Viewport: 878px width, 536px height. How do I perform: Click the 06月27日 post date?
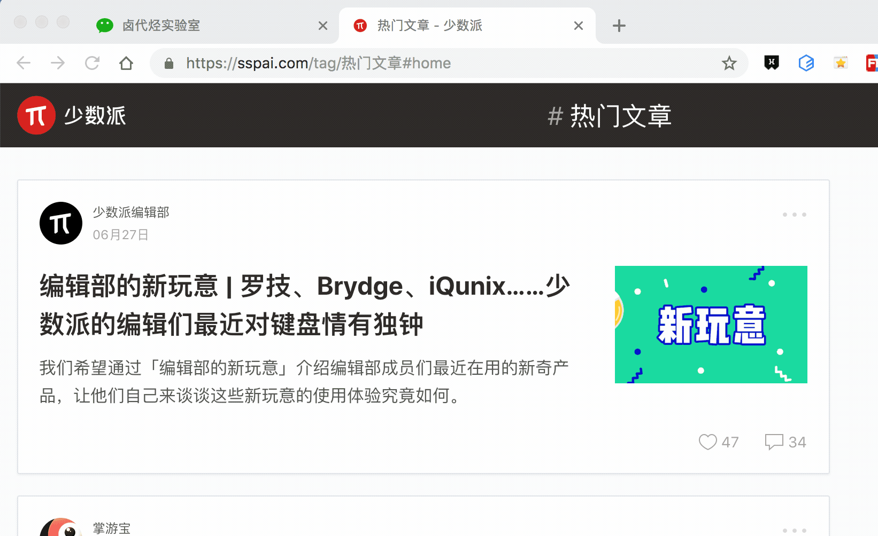click(121, 235)
